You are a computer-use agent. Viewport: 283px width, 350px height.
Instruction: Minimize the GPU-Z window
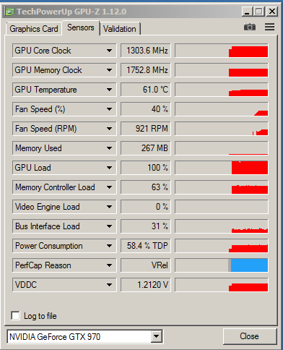click(247, 12)
